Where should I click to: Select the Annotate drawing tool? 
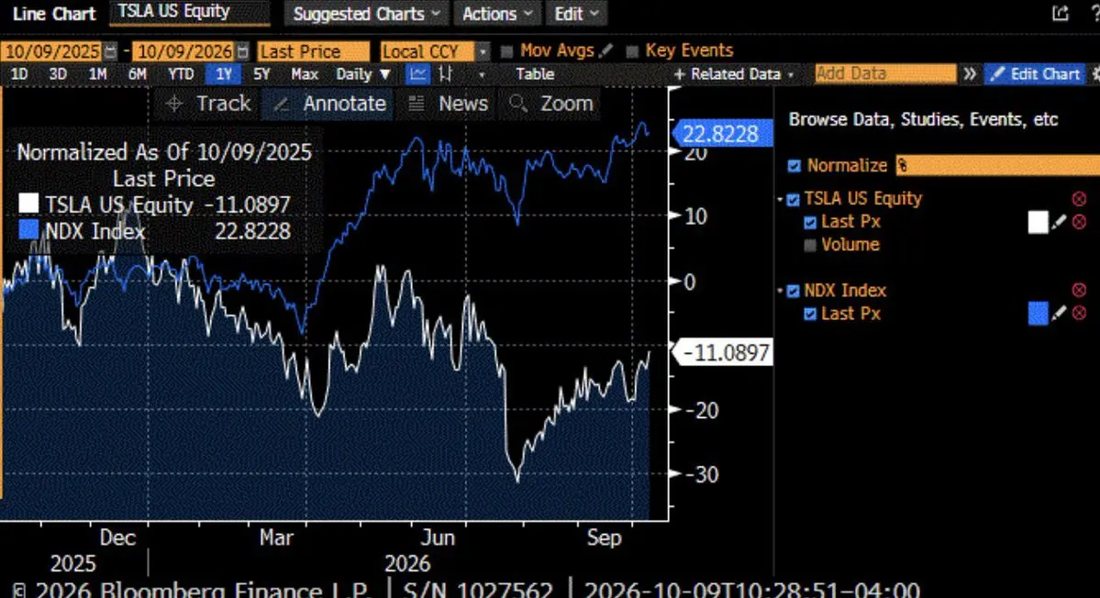click(x=328, y=104)
